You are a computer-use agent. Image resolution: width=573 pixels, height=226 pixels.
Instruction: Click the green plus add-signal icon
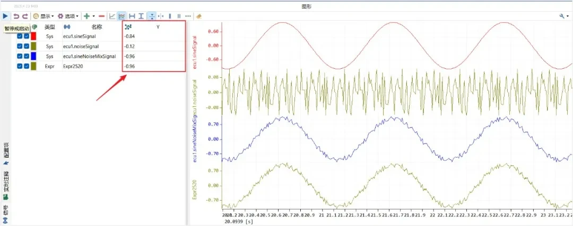coord(86,16)
